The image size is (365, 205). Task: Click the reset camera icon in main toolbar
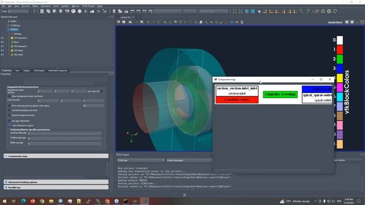(234, 11)
